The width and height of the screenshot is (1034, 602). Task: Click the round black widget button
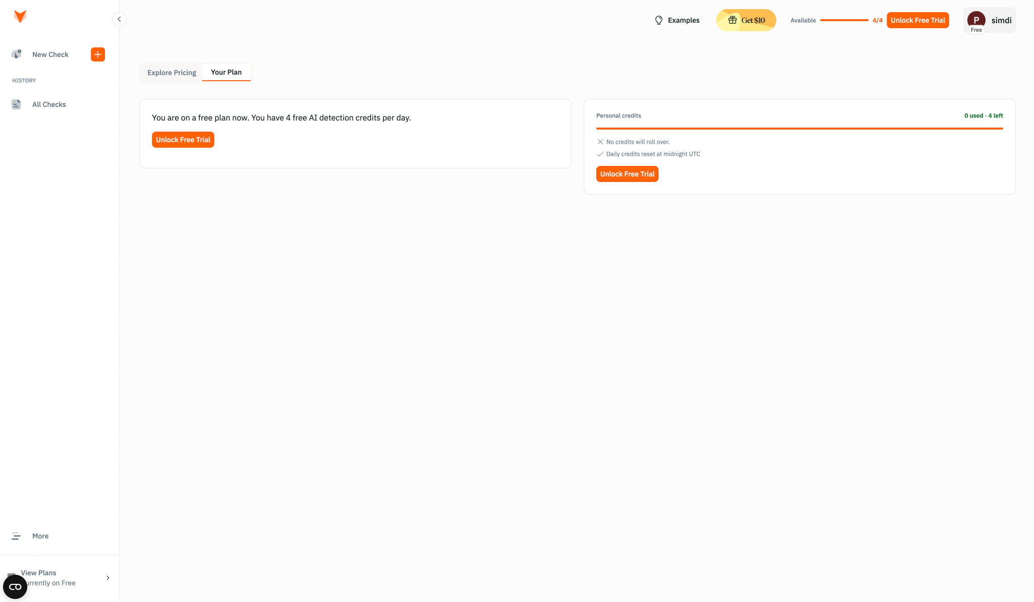tap(15, 587)
